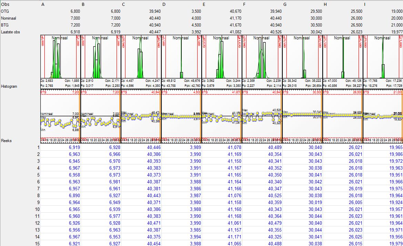Screen dimensions: 403x246
Task: Click the Reeks row label
Action: click(6, 141)
